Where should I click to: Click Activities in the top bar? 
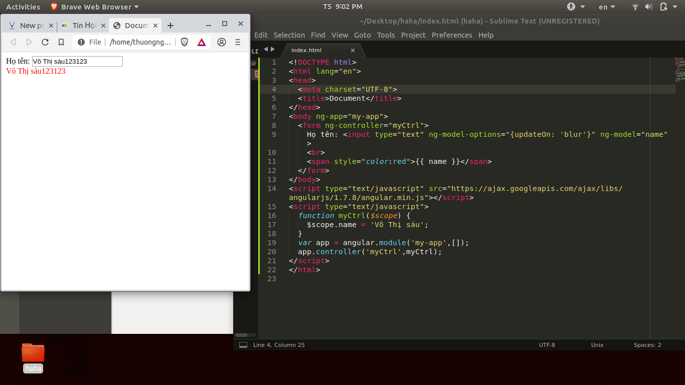23,7
